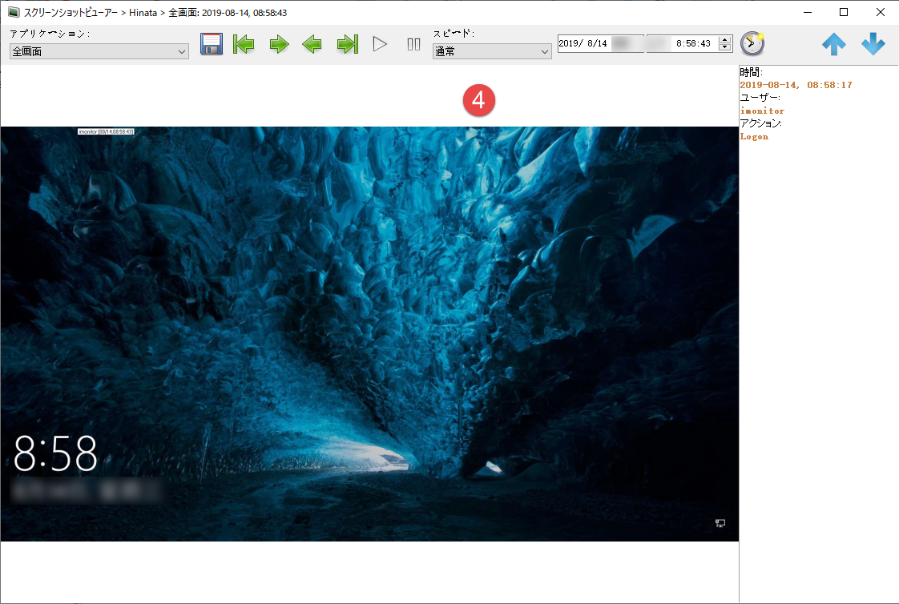899x604 pixels.
Task: Jump to the first screenshot
Action: pos(244,44)
